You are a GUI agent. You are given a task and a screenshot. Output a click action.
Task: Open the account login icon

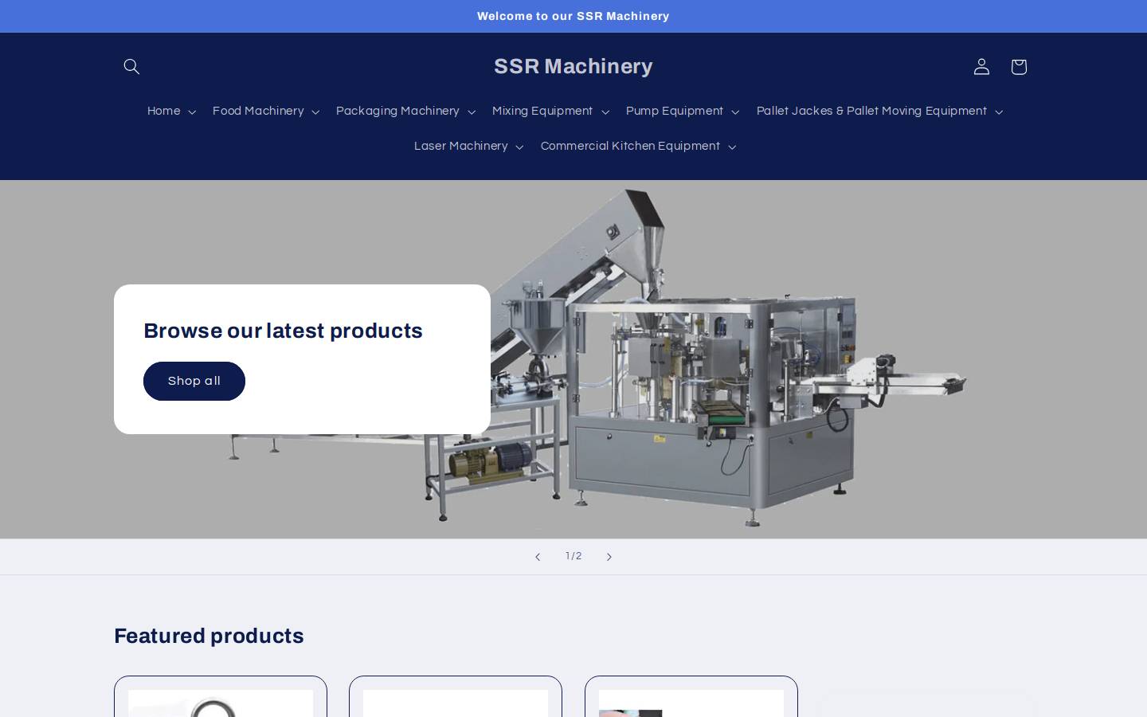981,67
